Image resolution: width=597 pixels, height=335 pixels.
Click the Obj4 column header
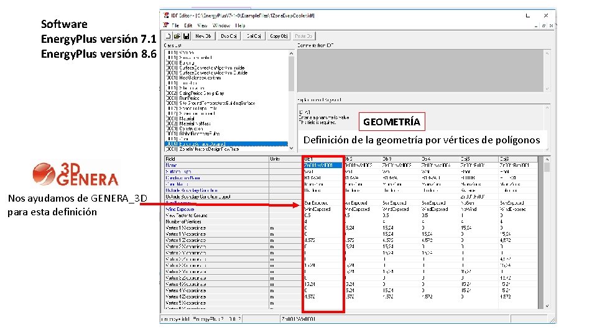coord(440,159)
